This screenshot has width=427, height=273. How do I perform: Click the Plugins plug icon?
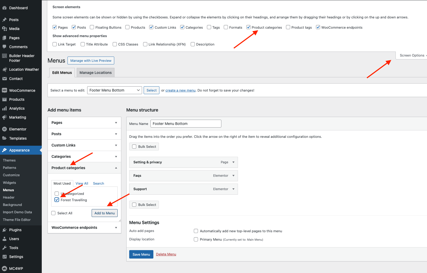pos(4,230)
